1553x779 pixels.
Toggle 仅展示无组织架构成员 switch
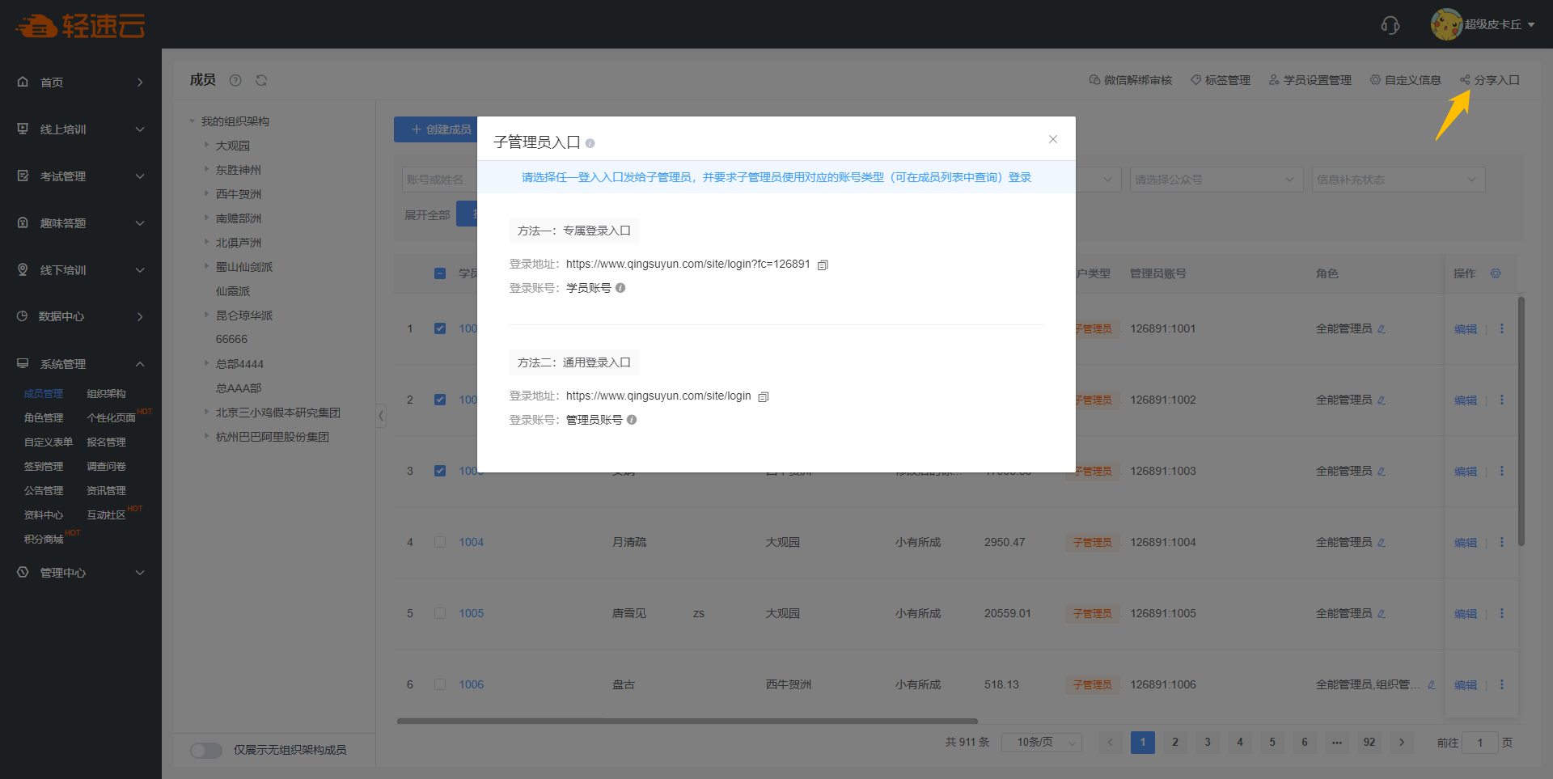[206, 750]
